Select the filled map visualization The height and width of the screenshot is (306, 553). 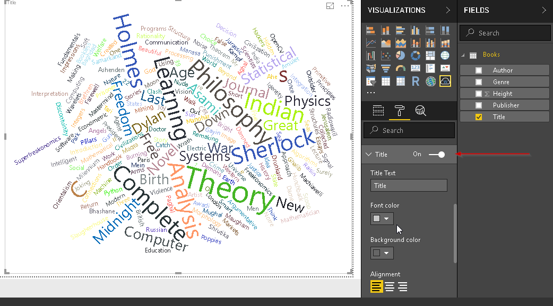click(370, 68)
